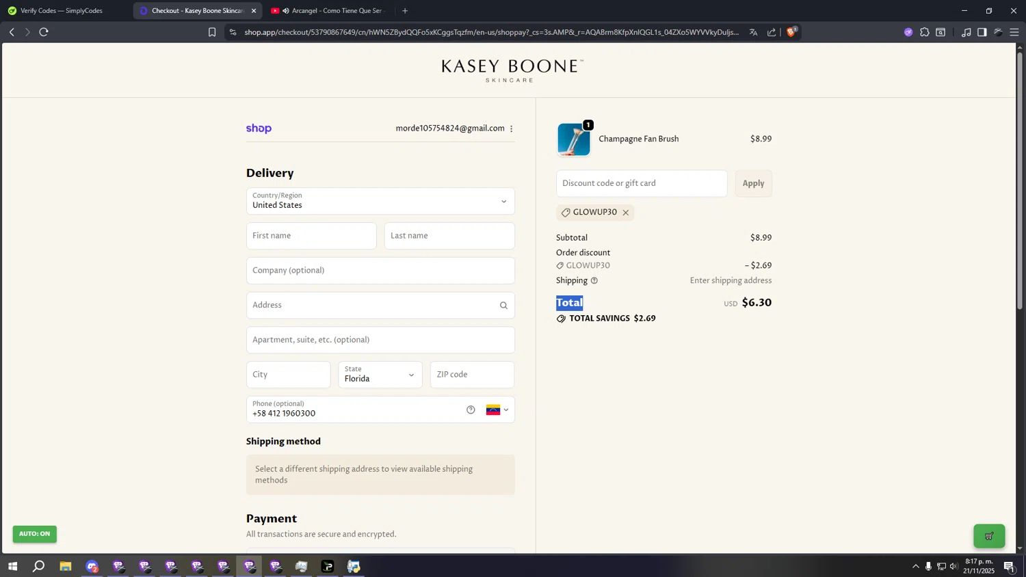Open a new browser tab
Screen dimensions: 1026x577
tap(405, 11)
